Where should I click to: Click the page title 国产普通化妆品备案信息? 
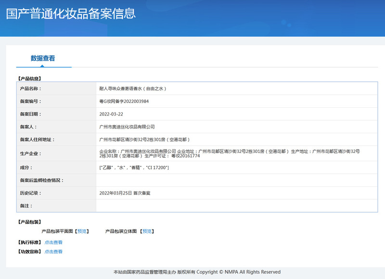(71, 13)
